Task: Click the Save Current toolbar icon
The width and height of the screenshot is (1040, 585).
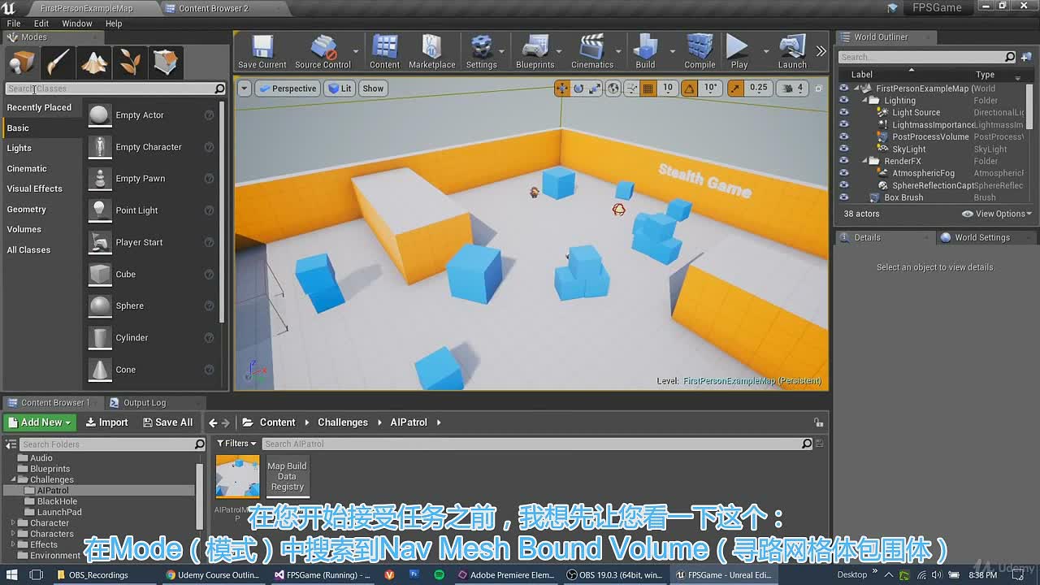Action: point(262,52)
